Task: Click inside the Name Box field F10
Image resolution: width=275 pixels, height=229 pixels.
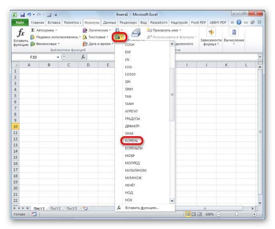Action: click(x=33, y=57)
